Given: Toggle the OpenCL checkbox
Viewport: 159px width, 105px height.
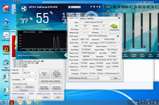Looking at the screenshot, I should pos(81,73).
